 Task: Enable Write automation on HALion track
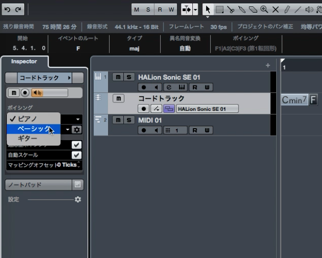(207, 88)
